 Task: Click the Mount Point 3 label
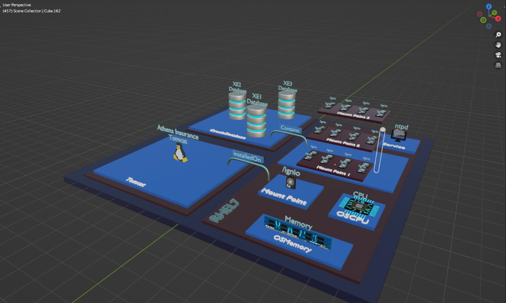click(353, 115)
